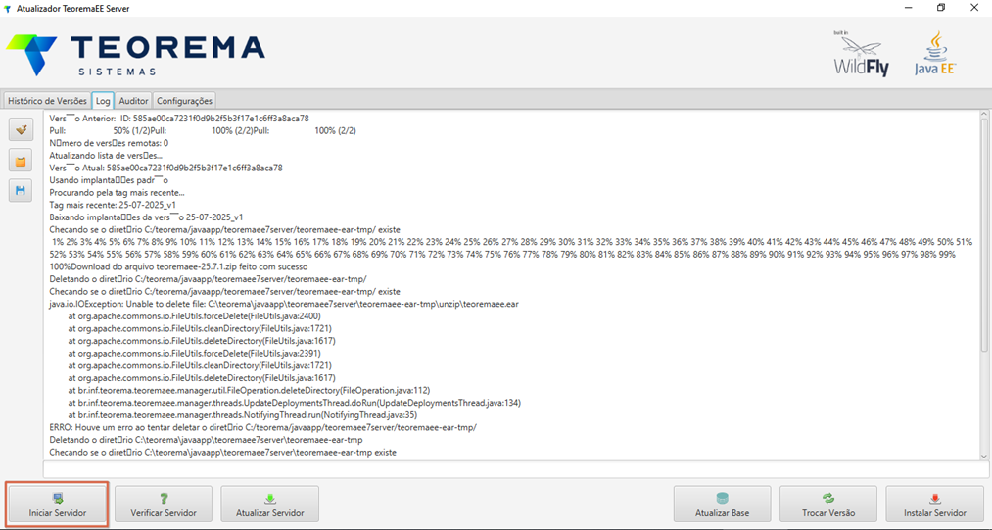Click the text field below the log
Image resolution: width=992 pixels, height=530 pixels.
(x=516, y=470)
